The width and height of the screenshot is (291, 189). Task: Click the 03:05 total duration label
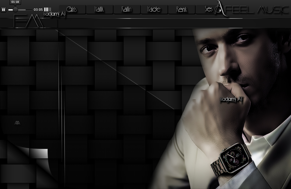click(x=38, y=10)
